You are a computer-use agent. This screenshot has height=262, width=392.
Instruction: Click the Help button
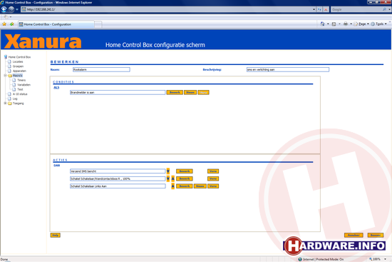(x=56, y=235)
